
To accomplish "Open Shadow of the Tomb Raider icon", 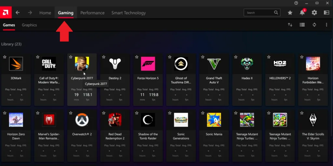I will [x=148, y=120].
